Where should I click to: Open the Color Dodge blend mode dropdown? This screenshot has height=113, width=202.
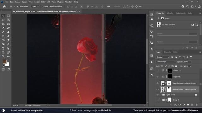pos(166,62)
